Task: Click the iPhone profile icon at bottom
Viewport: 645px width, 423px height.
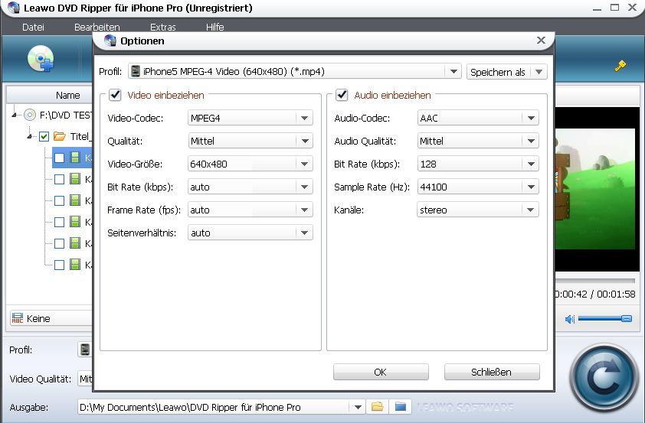Action: [85, 350]
